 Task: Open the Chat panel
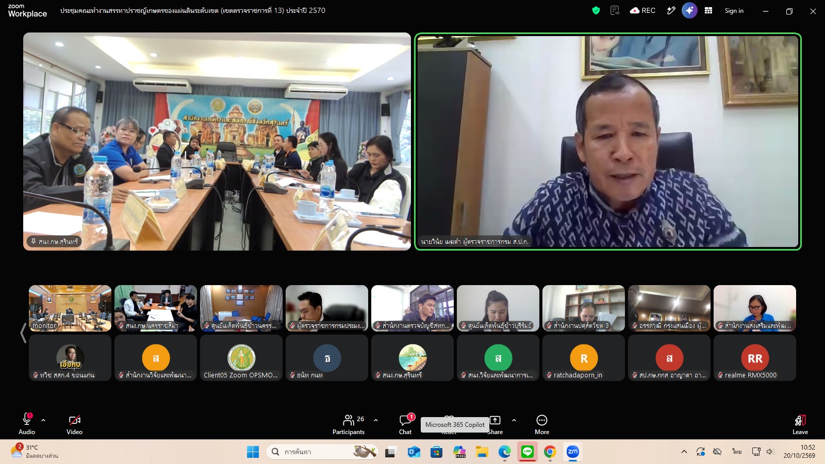[x=406, y=424]
